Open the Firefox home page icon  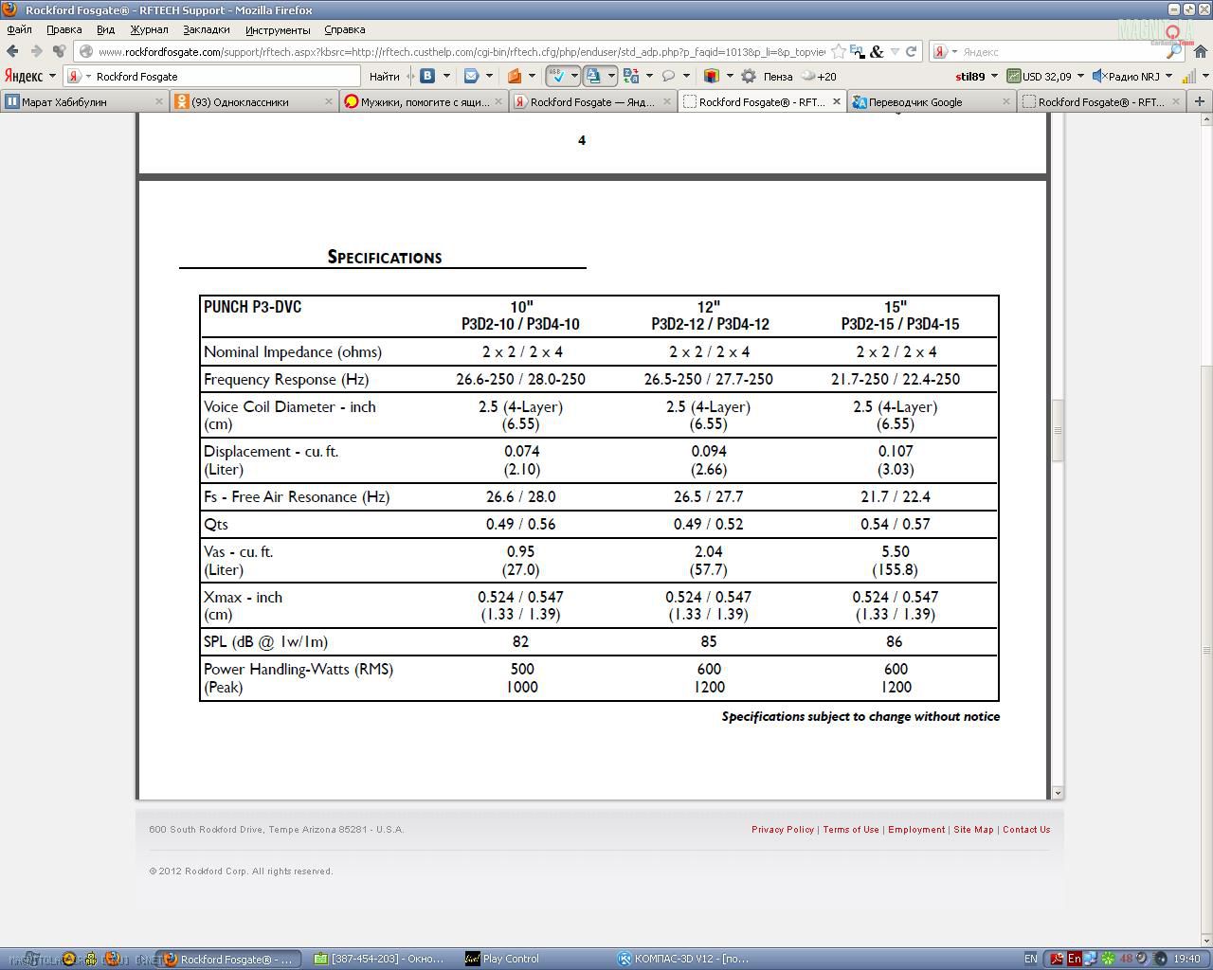point(1199,51)
